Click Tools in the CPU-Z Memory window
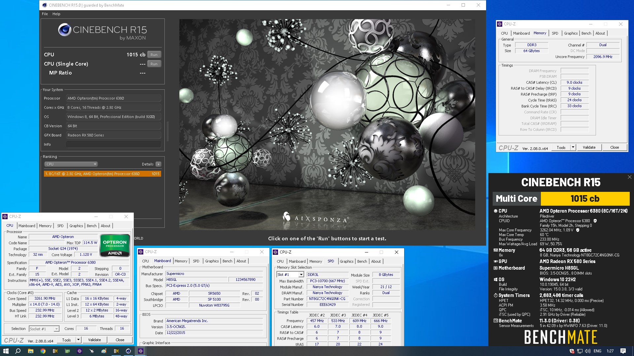The image size is (634, 356). click(x=561, y=147)
